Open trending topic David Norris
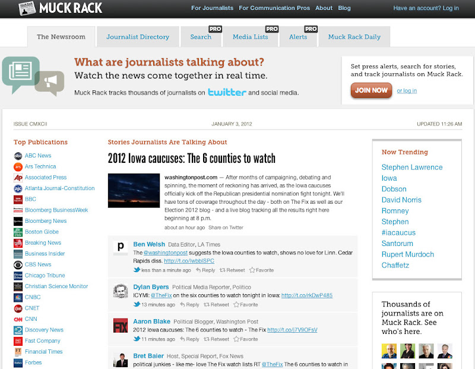The image size is (475, 369). point(401,200)
